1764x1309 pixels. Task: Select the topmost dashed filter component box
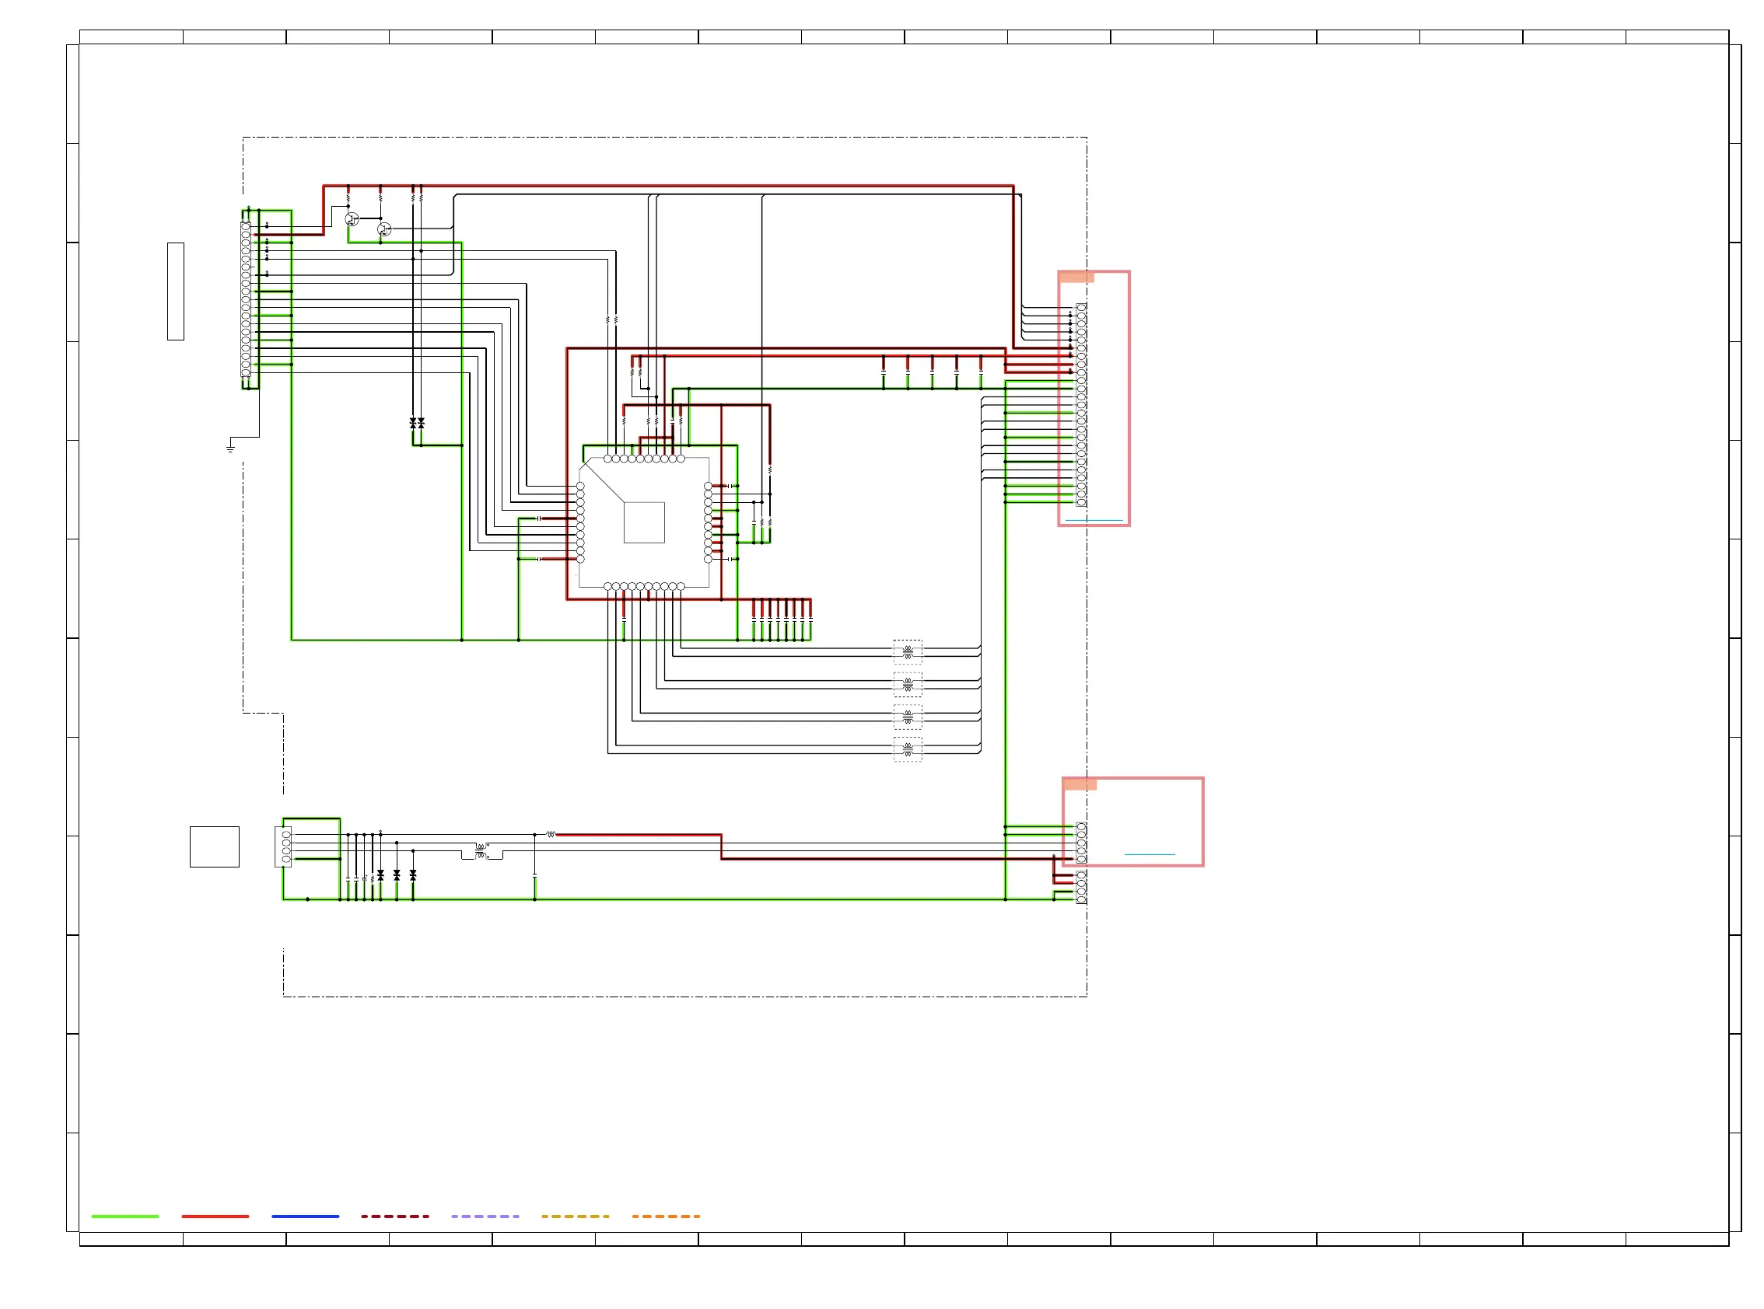(x=907, y=651)
